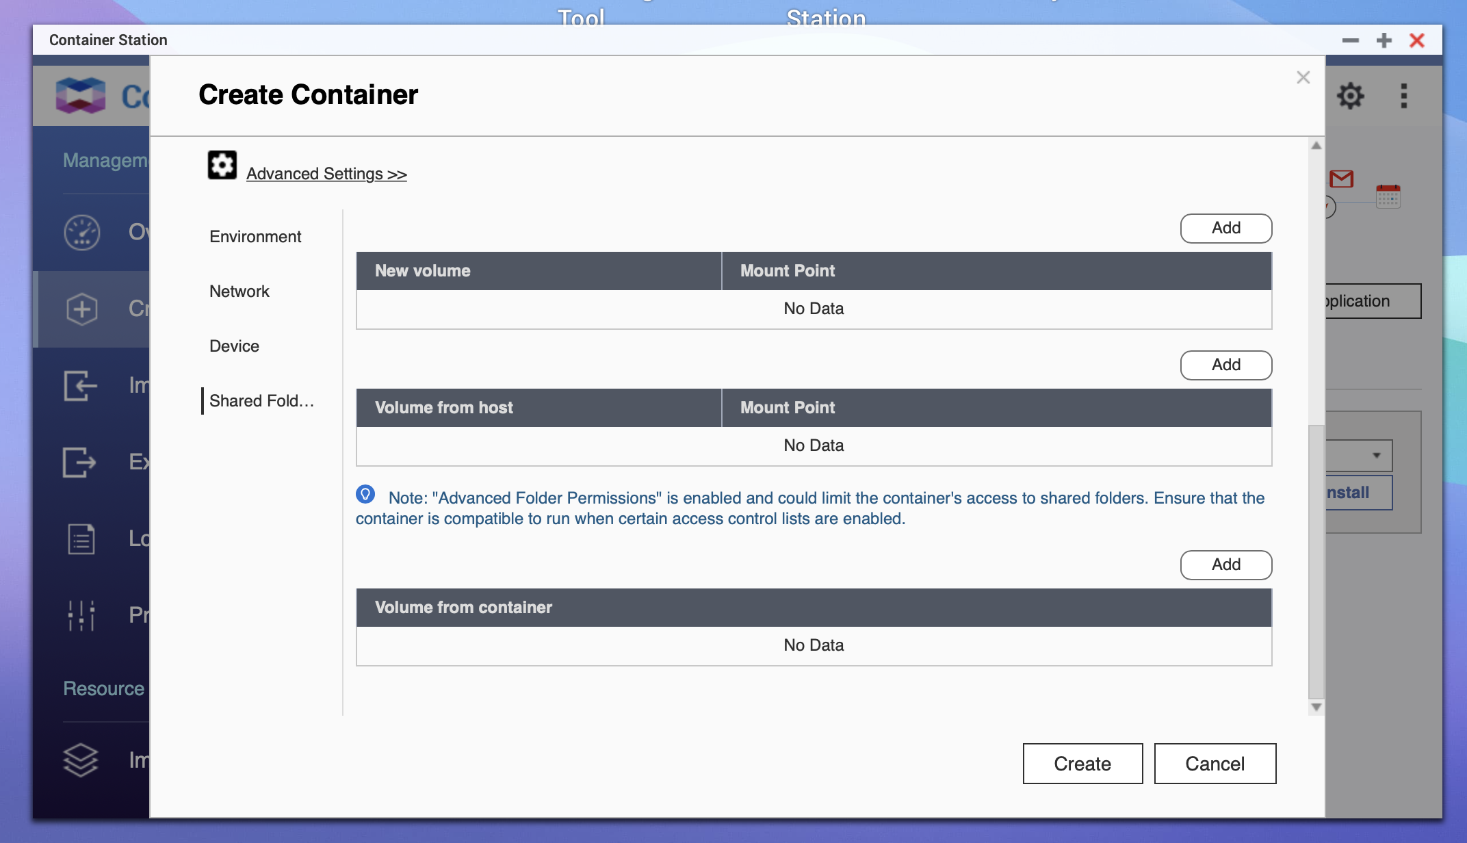
Task: Click the Import icon in sidebar
Action: [80, 386]
